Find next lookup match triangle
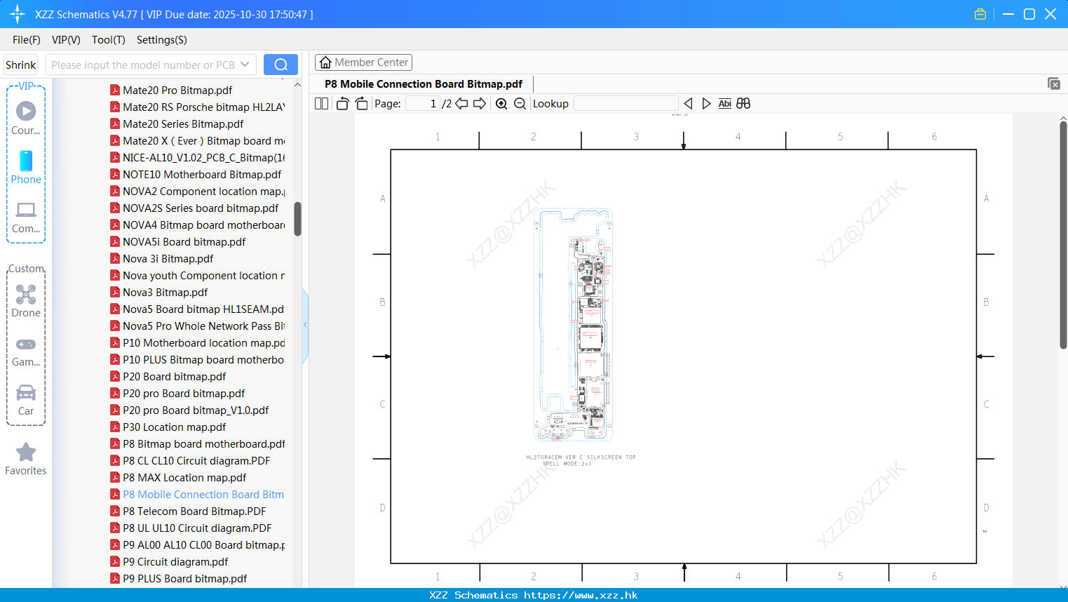This screenshot has width=1068, height=602. click(706, 104)
